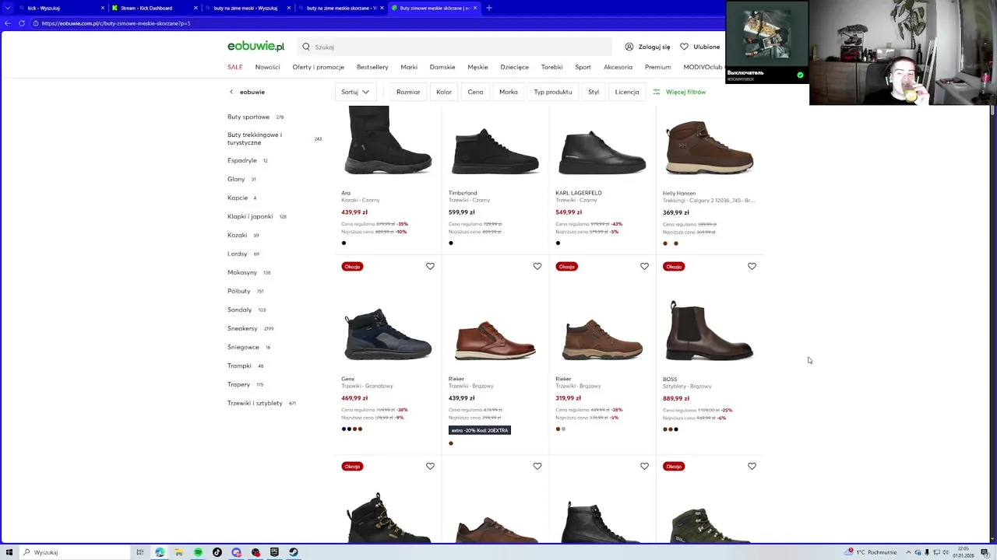Select Śniegowce category

click(243, 347)
